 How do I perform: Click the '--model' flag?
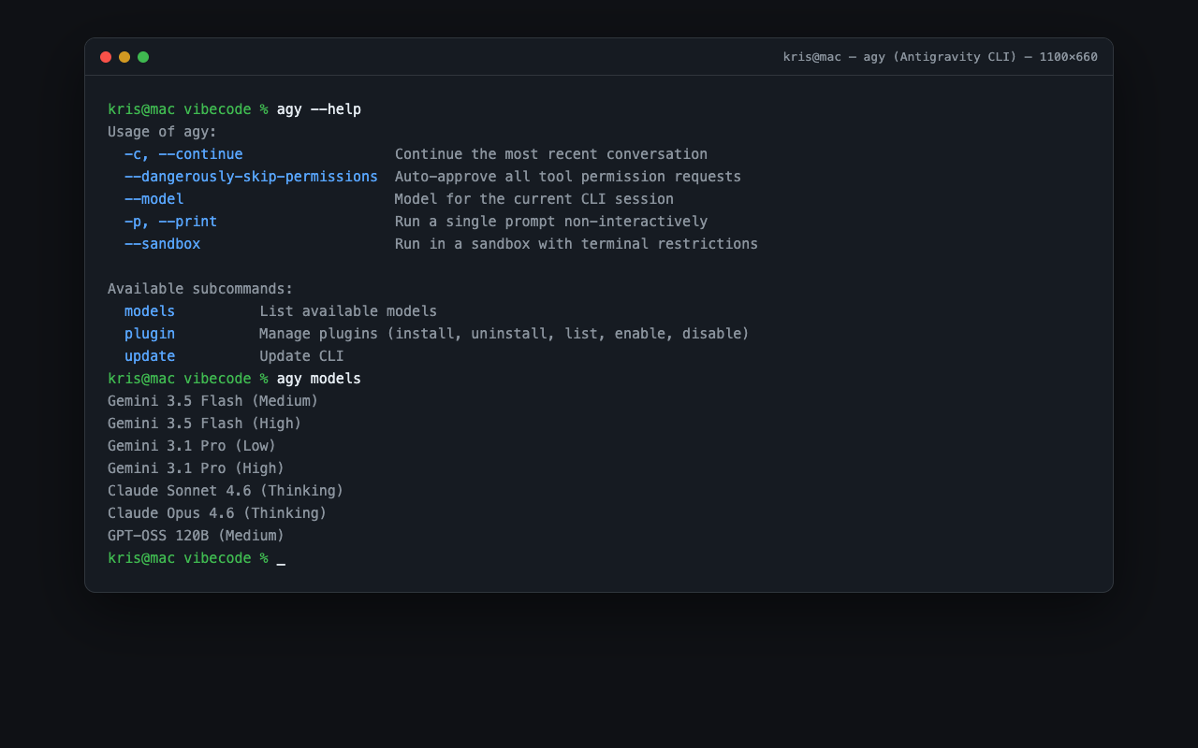154,199
